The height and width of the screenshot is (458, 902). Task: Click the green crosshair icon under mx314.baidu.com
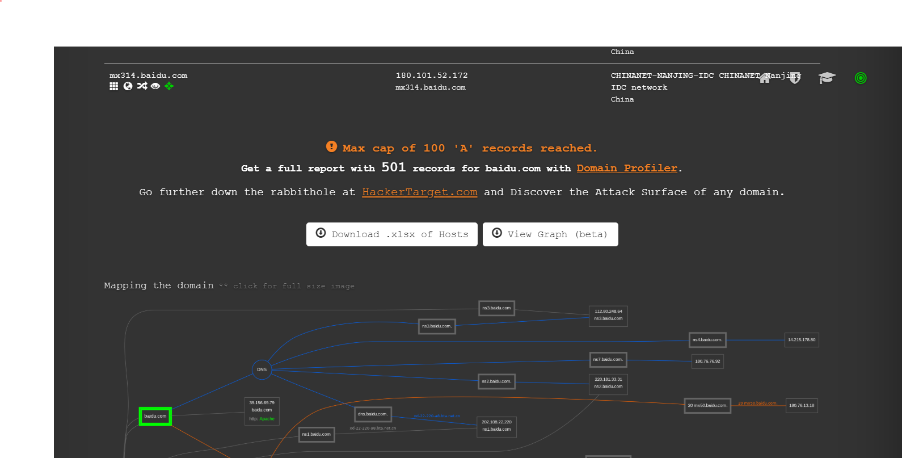click(x=169, y=86)
